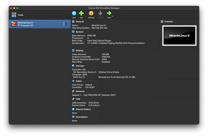This screenshot has width=208, height=136.
Task: Open the dropdown arrow beside Start
Action: (113, 16)
